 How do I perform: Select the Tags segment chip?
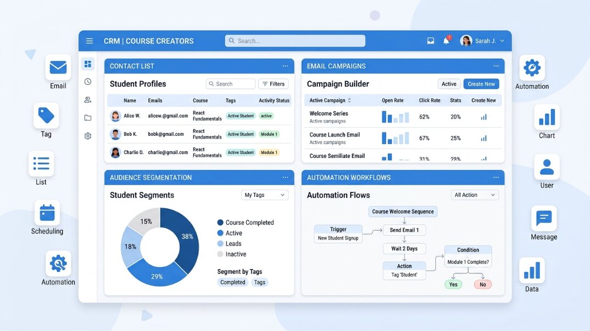tap(259, 282)
